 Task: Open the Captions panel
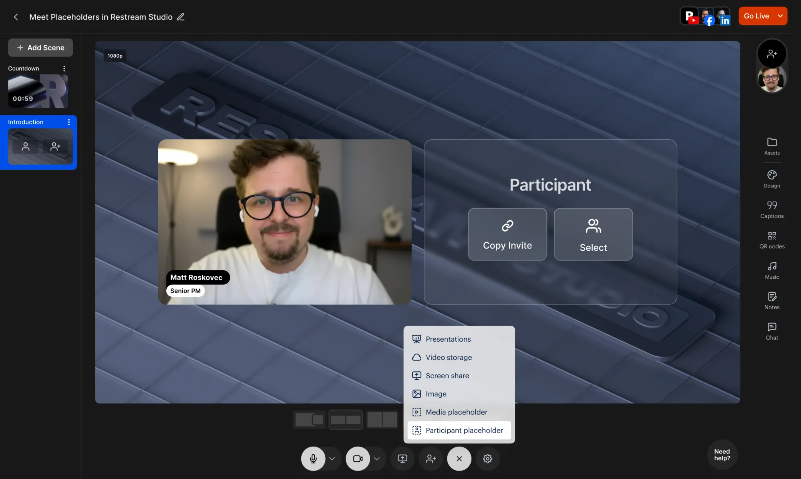(x=772, y=209)
